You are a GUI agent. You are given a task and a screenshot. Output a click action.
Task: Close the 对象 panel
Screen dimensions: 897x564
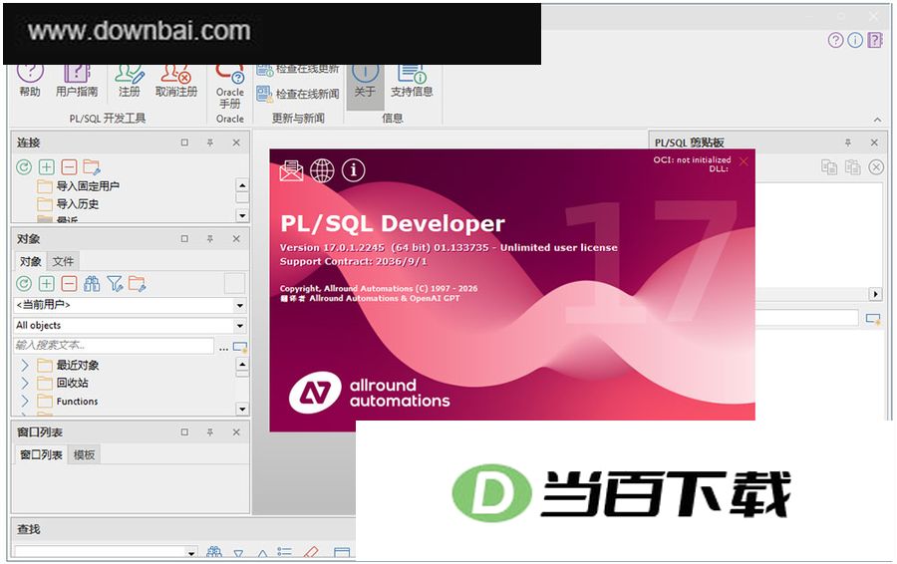236,238
